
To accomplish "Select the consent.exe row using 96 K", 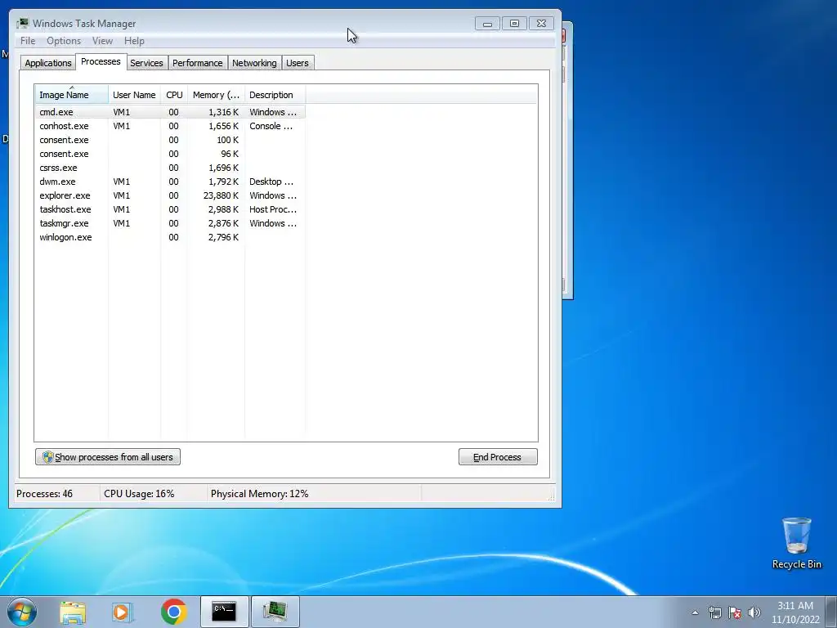I will [170, 154].
